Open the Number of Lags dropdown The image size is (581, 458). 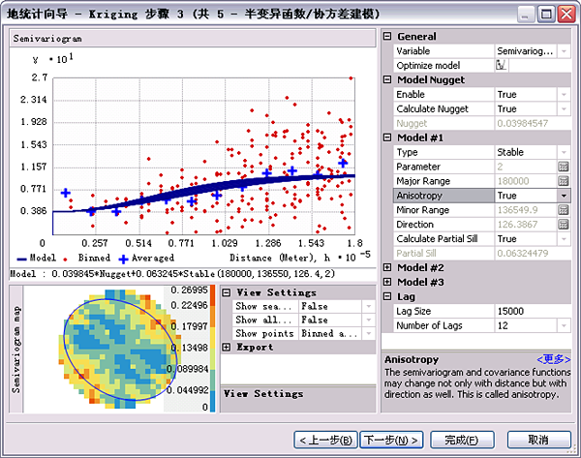click(563, 324)
